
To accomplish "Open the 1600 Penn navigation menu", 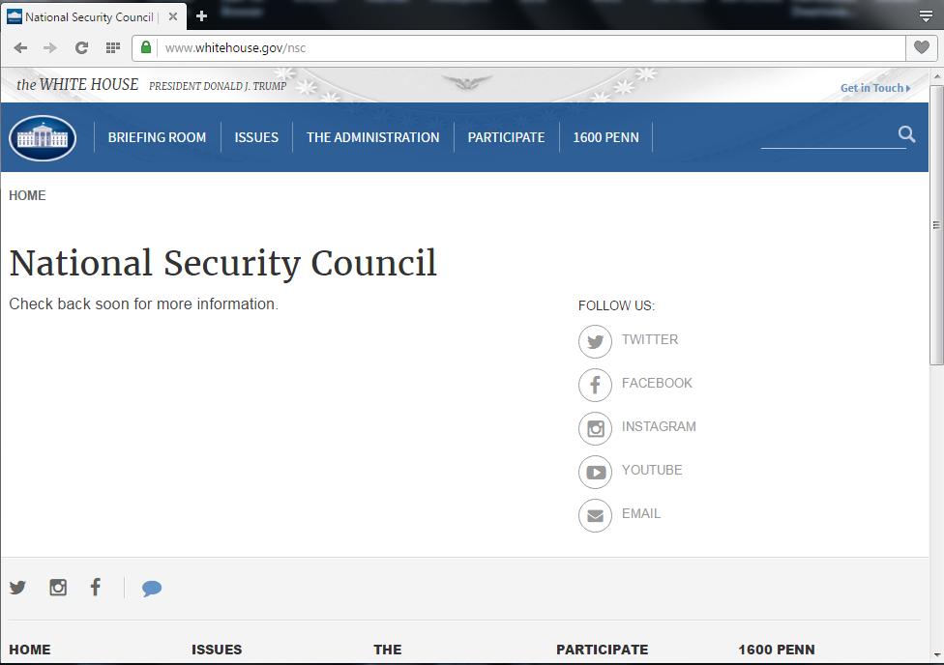I will 605,137.
